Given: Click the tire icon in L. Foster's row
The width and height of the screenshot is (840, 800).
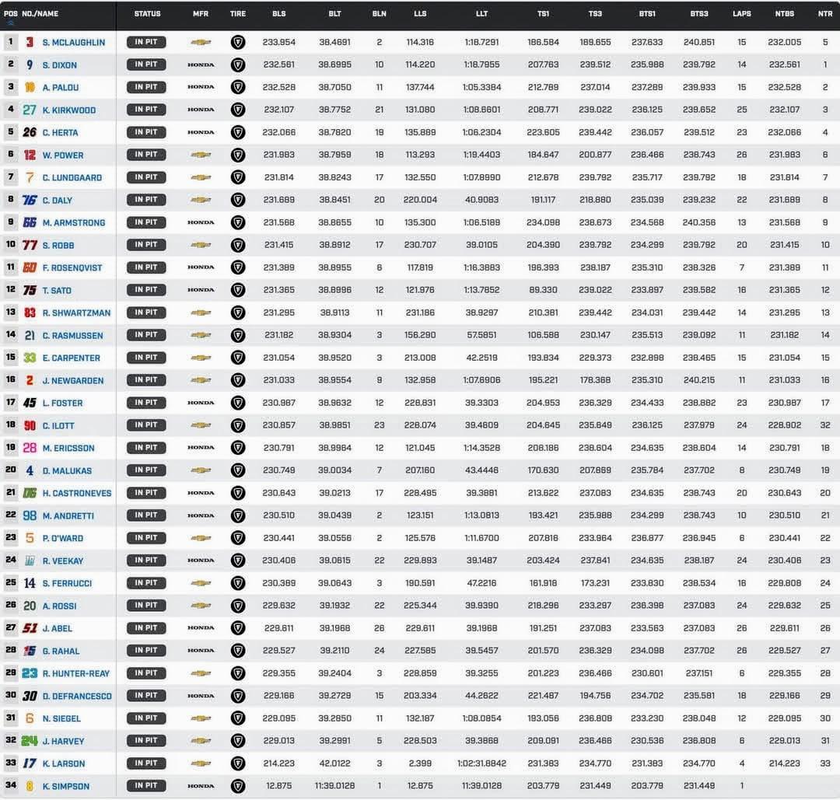Looking at the screenshot, I should coord(238,403).
